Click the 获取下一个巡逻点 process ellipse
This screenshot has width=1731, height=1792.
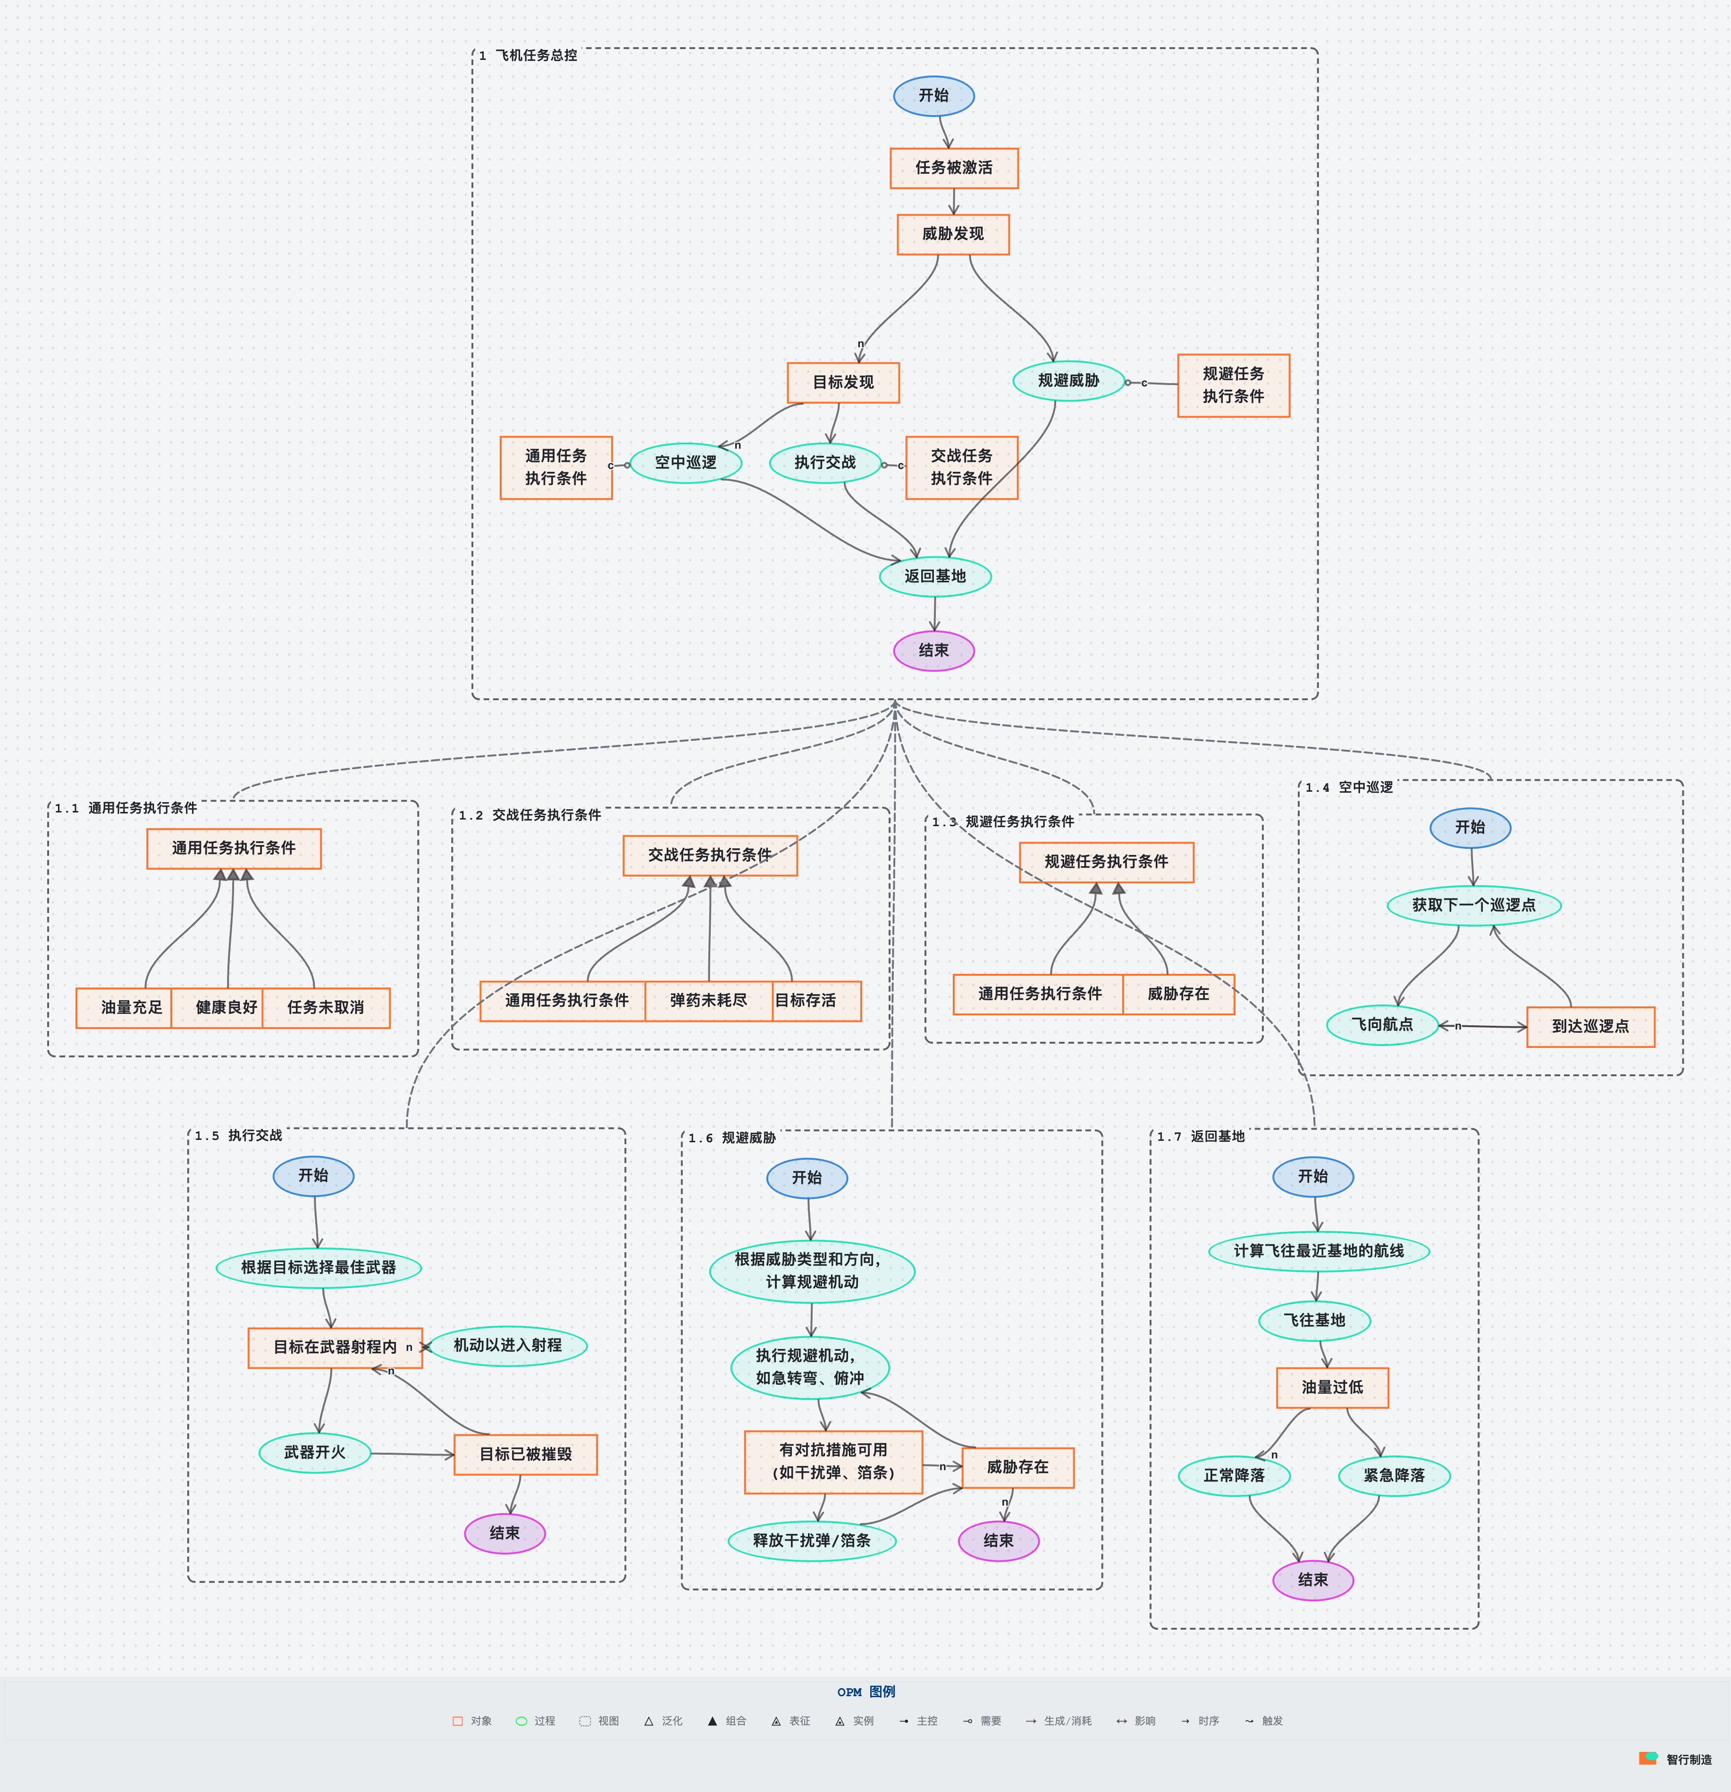point(1473,905)
